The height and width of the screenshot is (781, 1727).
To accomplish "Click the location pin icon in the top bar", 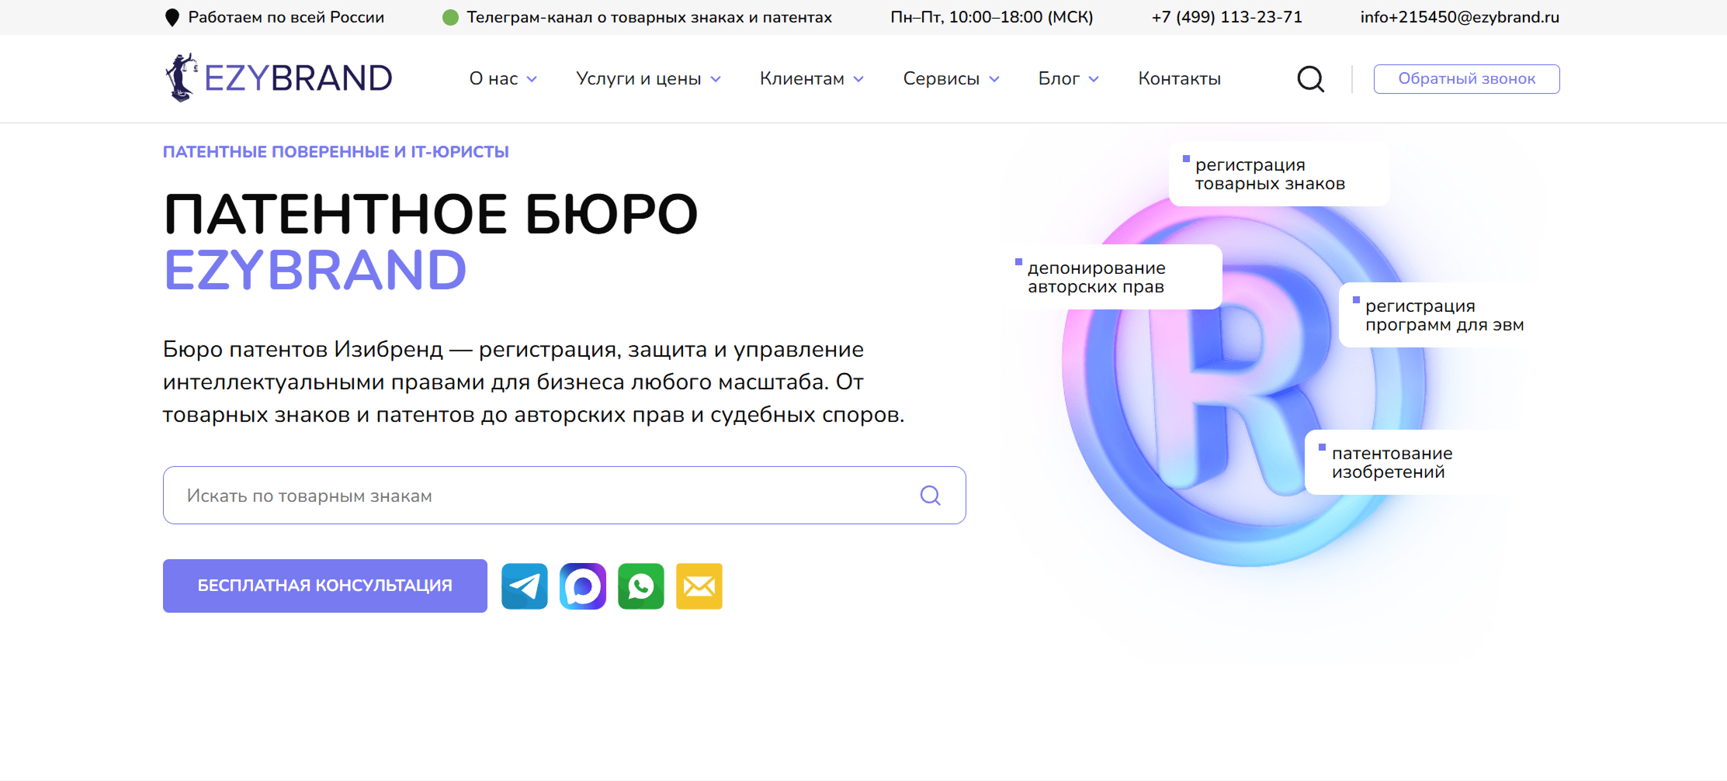I will pyautogui.click(x=172, y=18).
